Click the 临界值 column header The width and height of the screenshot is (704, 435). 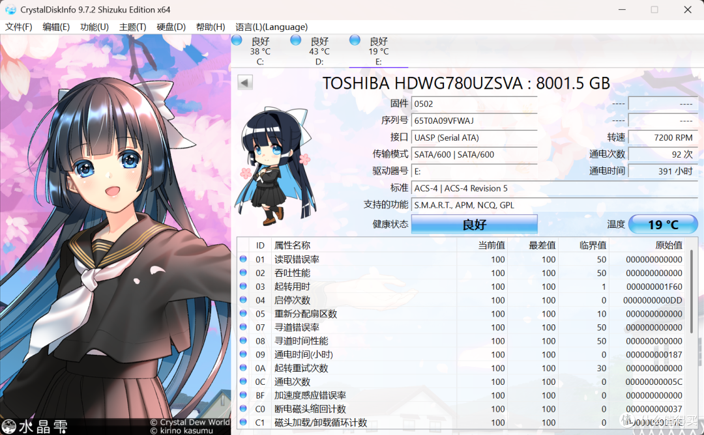(x=583, y=246)
